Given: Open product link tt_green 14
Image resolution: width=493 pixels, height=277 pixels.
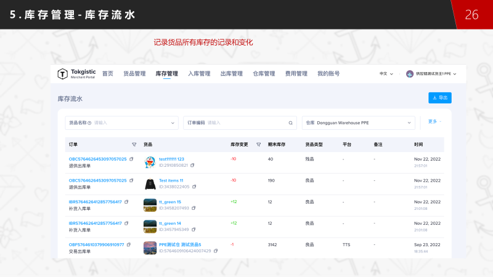Looking at the screenshot, I should tap(170, 223).
